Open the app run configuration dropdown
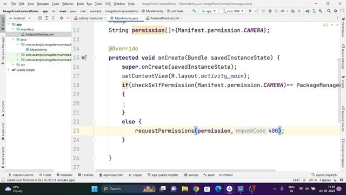This screenshot has width=346, height=195. point(209,11)
